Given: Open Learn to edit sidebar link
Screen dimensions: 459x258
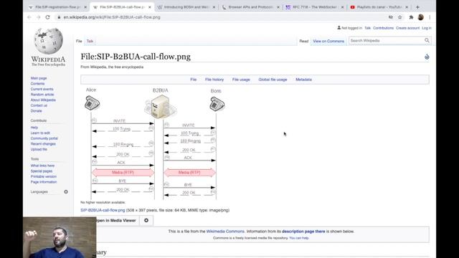Looking at the screenshot, I should (40, 133).
